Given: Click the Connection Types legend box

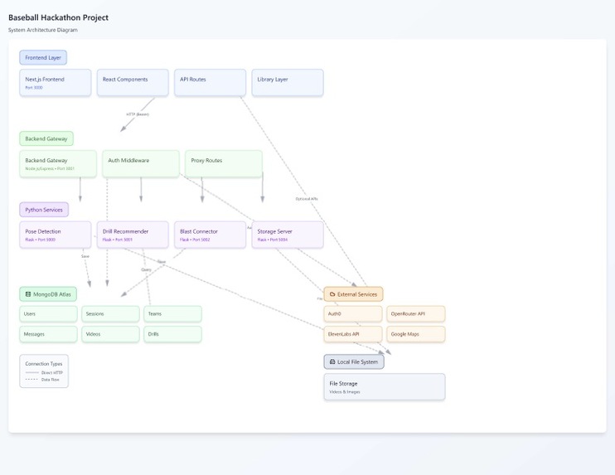Looking at the screenshot, I should 44,371.
